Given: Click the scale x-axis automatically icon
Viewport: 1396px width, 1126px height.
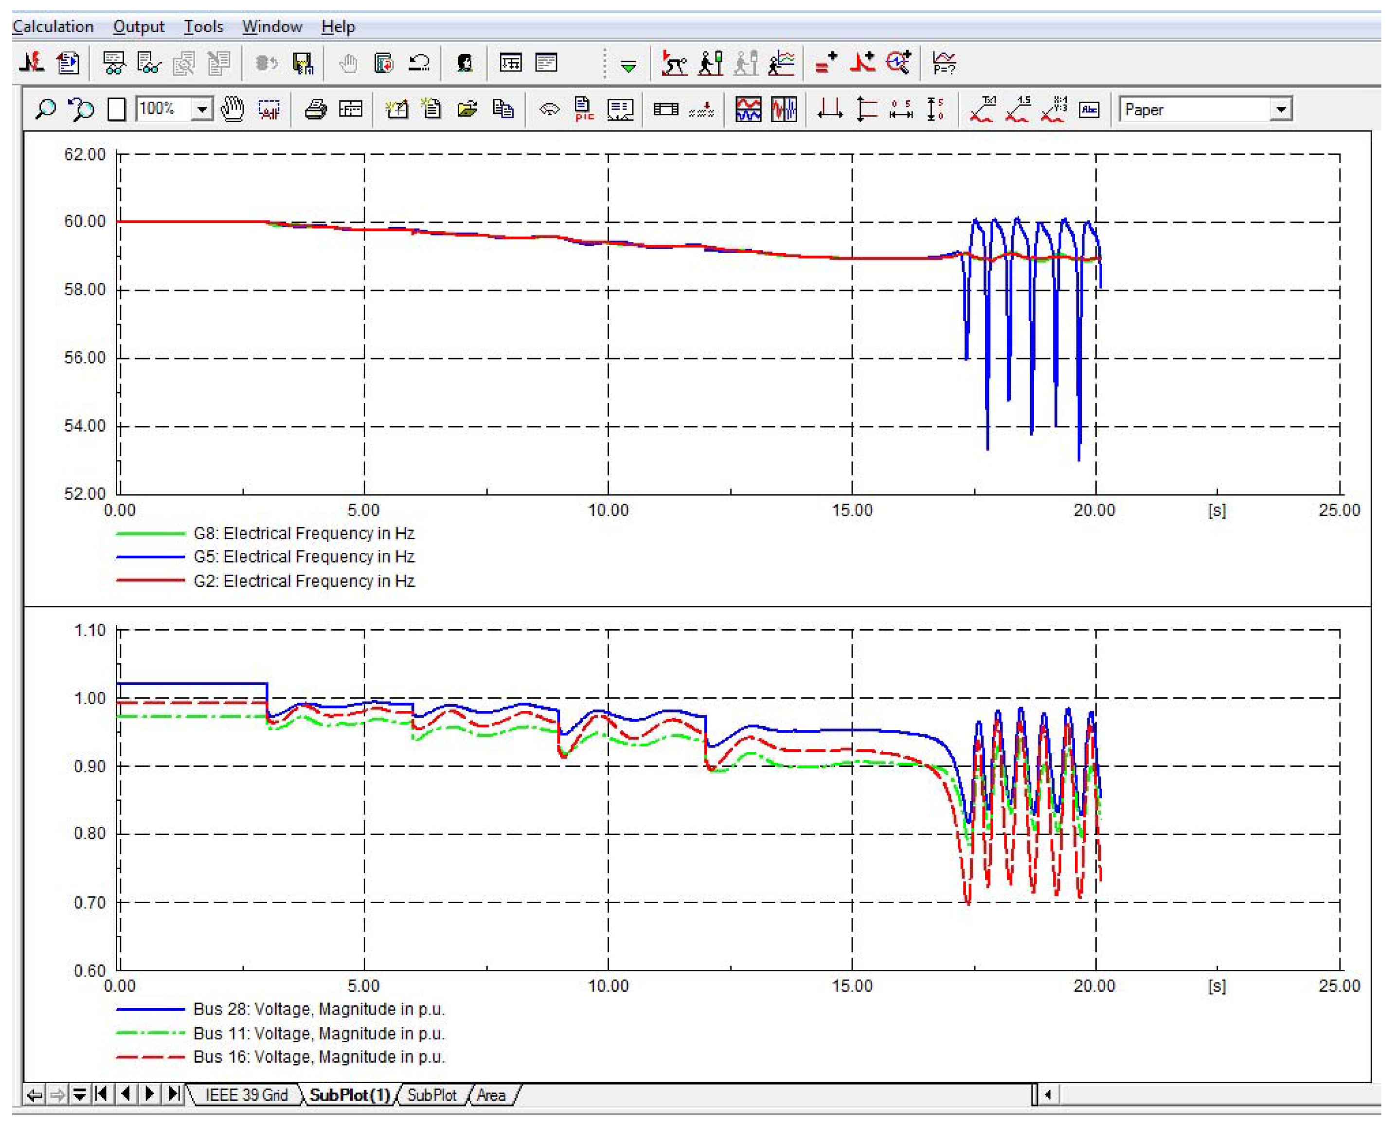Looking at the screenshot, I should pos(829,109).
